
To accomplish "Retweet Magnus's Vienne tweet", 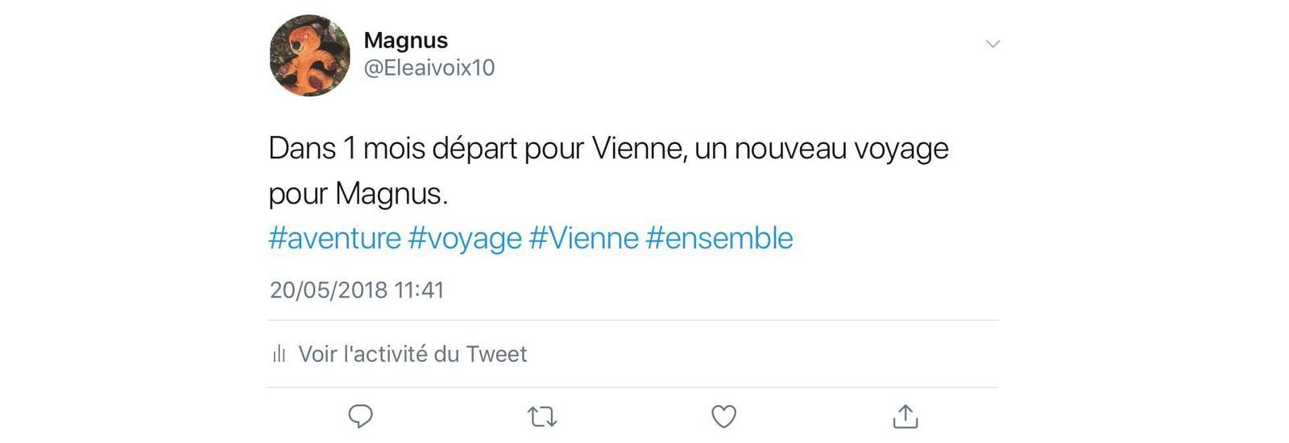I will pyautogui.click(x=542, y=416).
